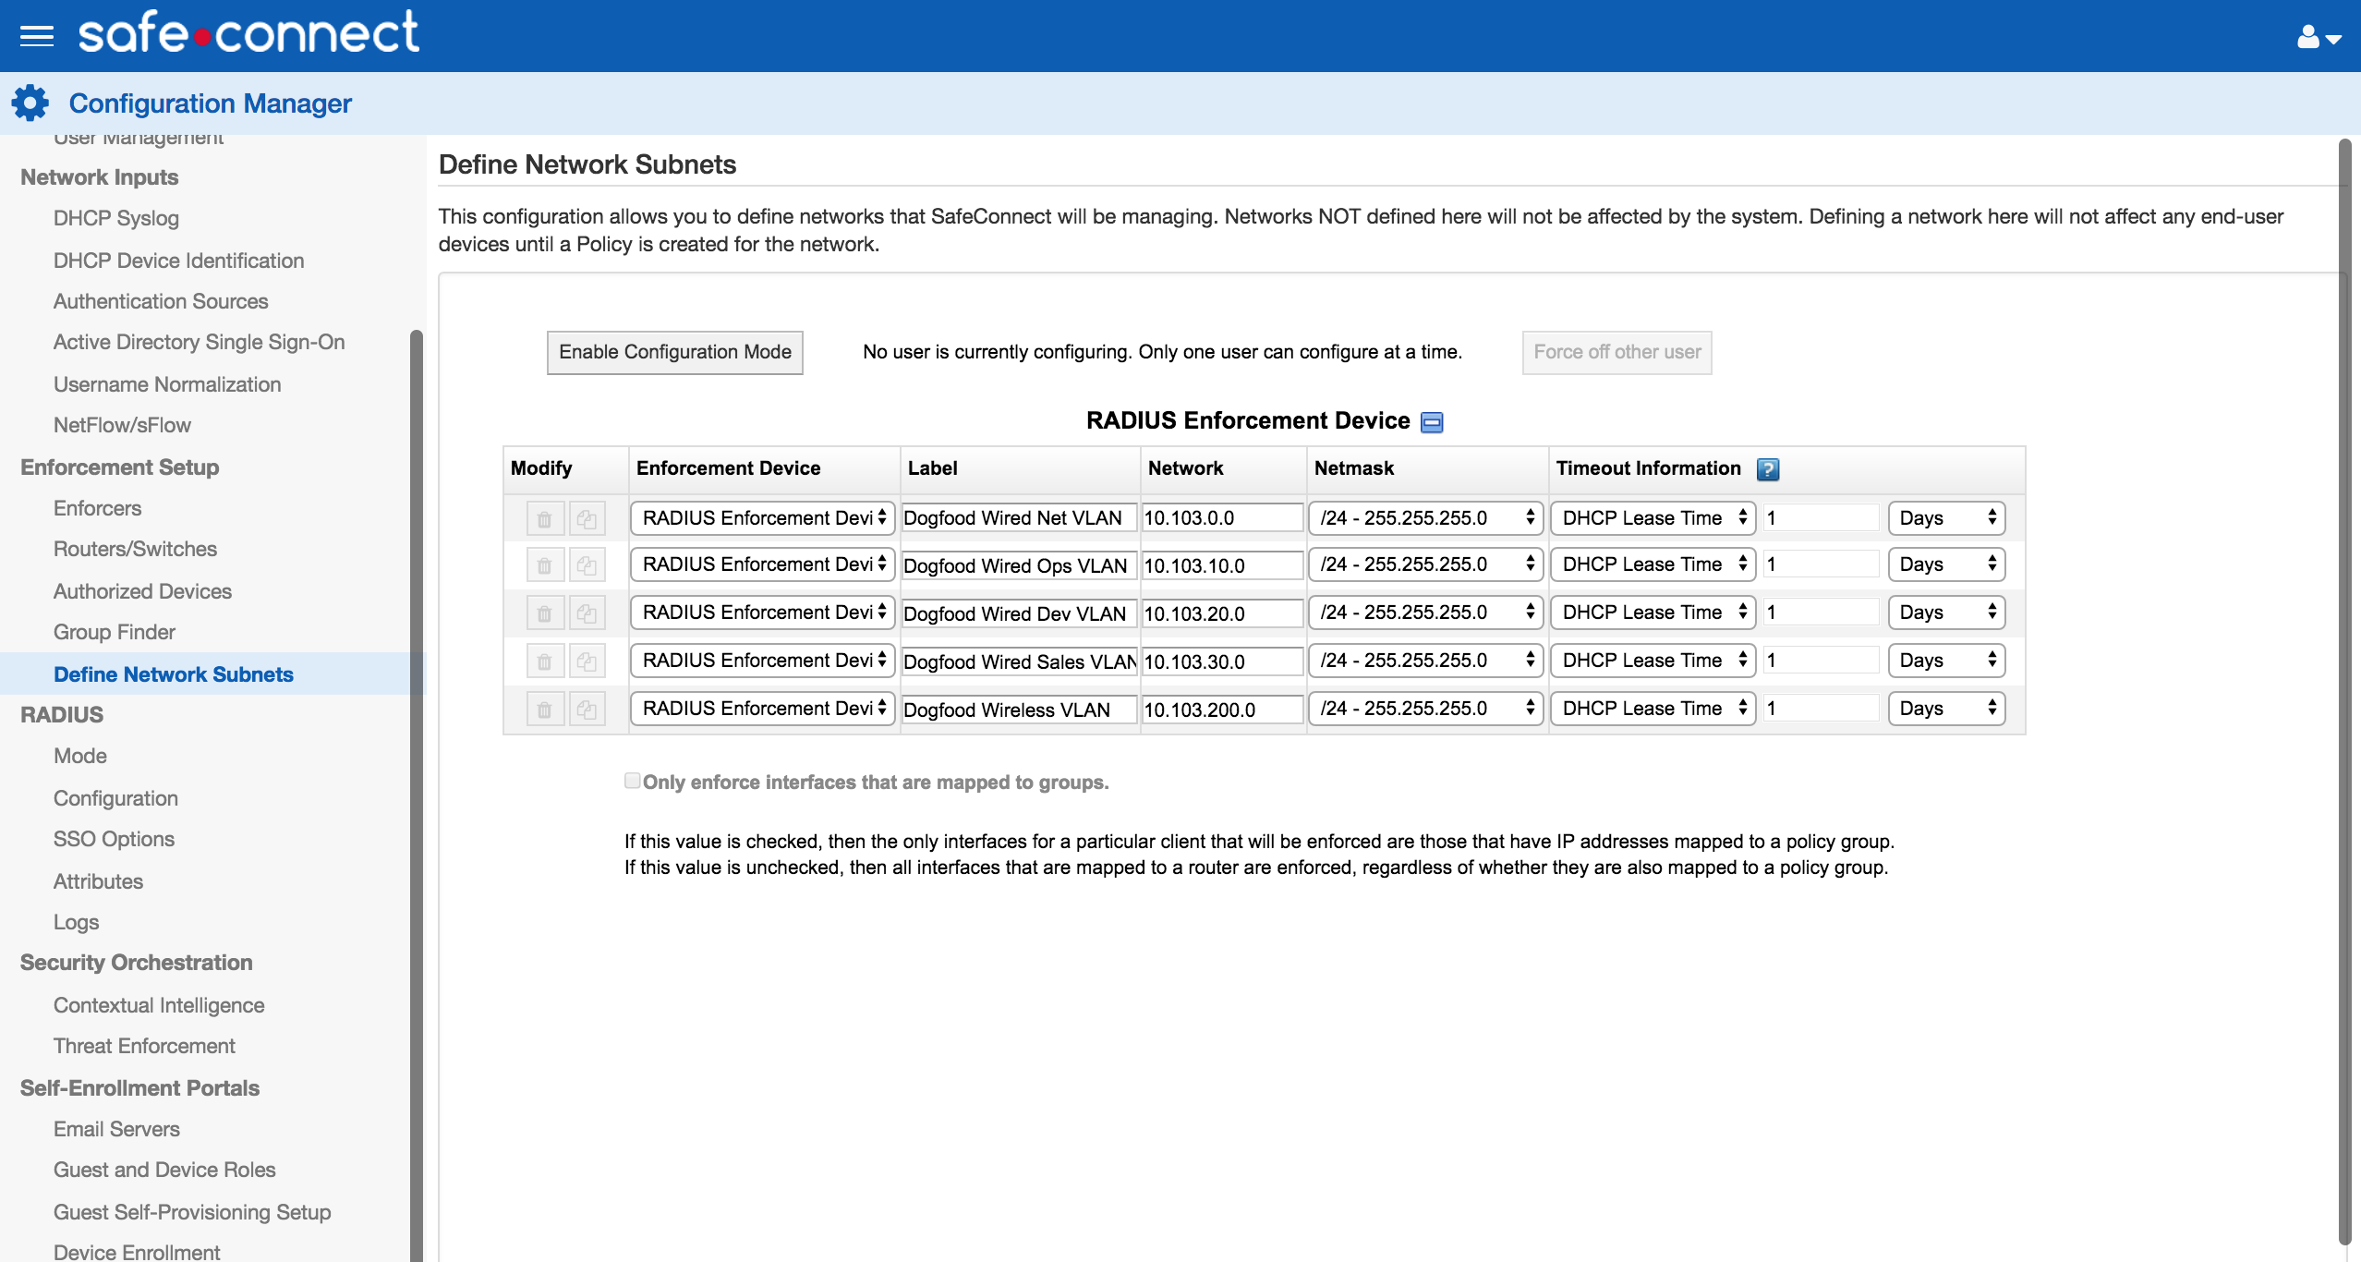Open Threat Enforcement page

(x=144, y=1046)
